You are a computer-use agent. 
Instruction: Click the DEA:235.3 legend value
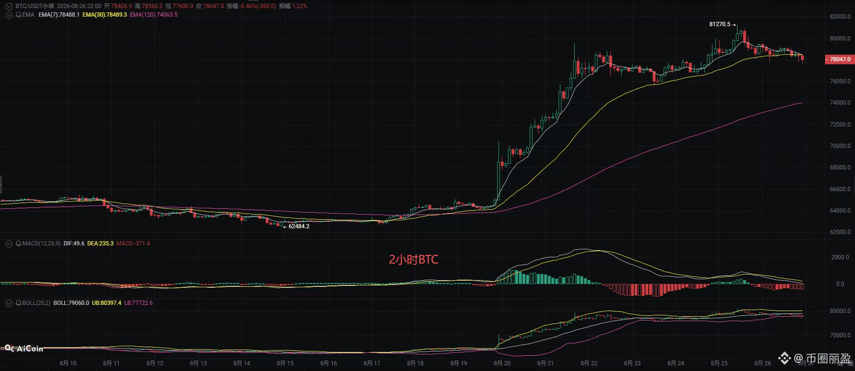click(x=100, y=244)
